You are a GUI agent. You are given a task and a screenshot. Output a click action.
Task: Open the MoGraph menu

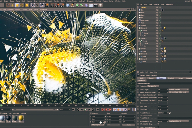82,1
